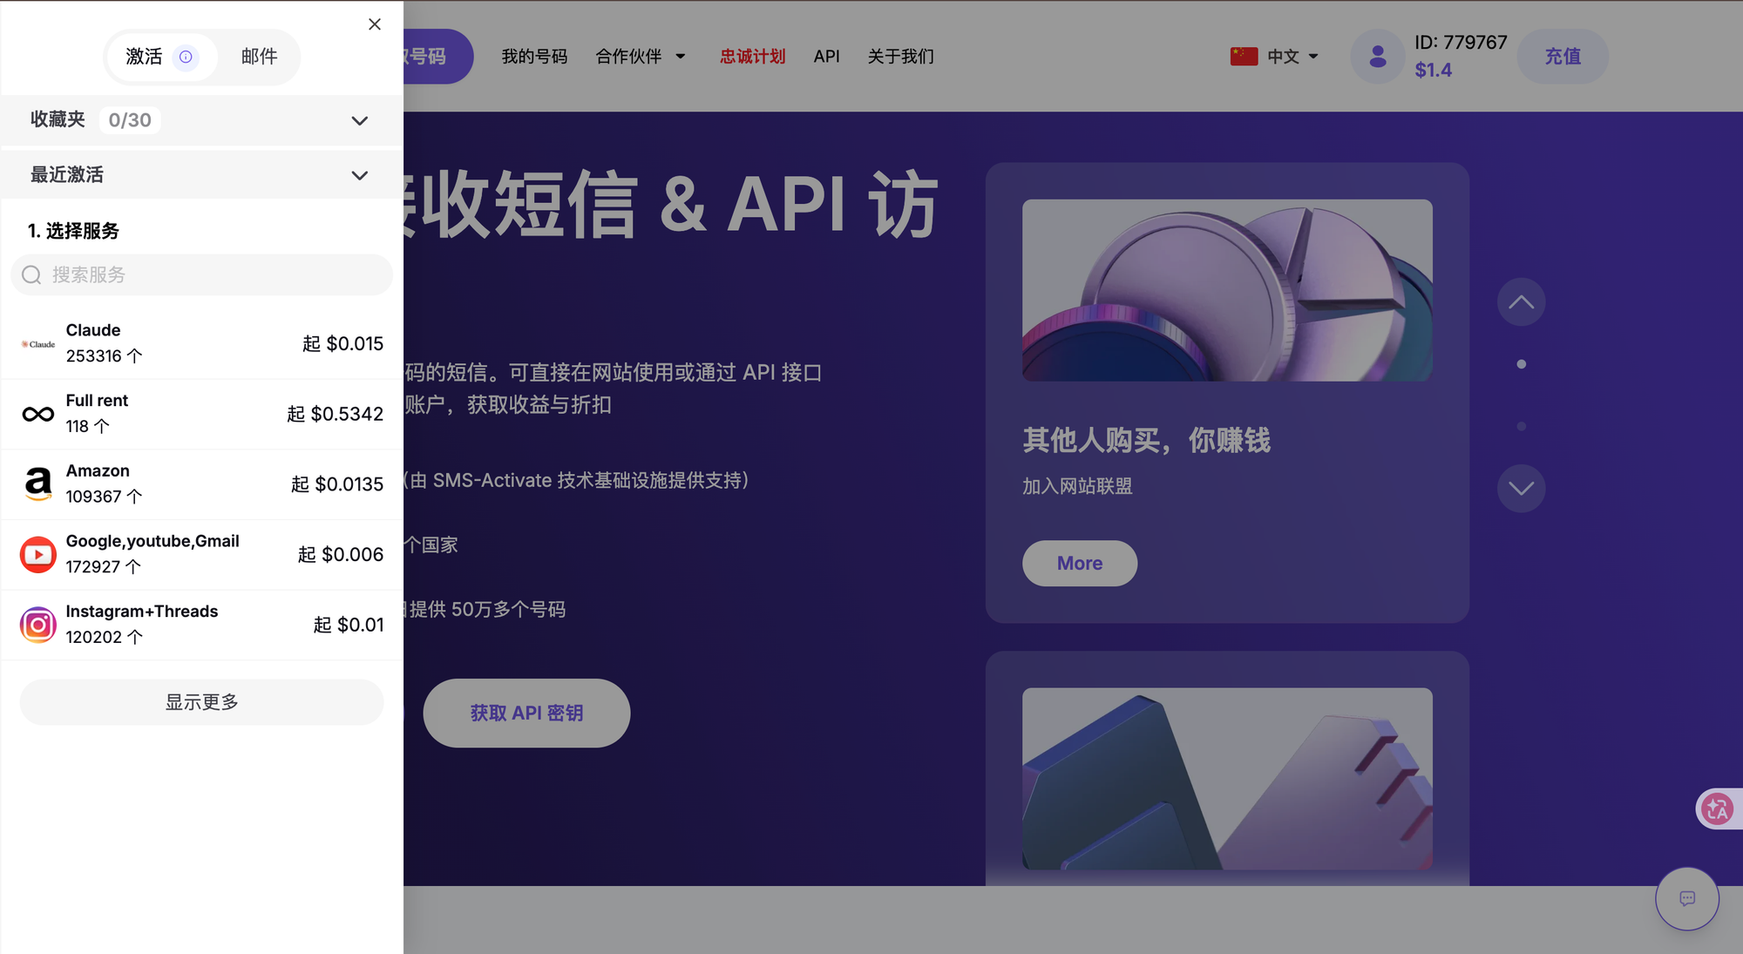Click the YouTube icon for Google services
The height and width of the screenshot is (954, 1743).
coord(38,554)
